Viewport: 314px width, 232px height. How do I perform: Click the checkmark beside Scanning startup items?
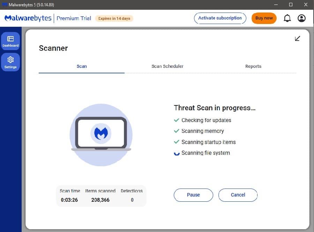coord(177,142)
